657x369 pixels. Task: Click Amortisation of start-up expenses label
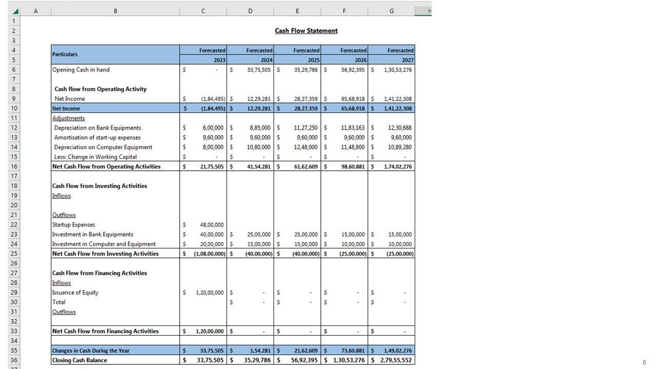[x=98, y=138]
